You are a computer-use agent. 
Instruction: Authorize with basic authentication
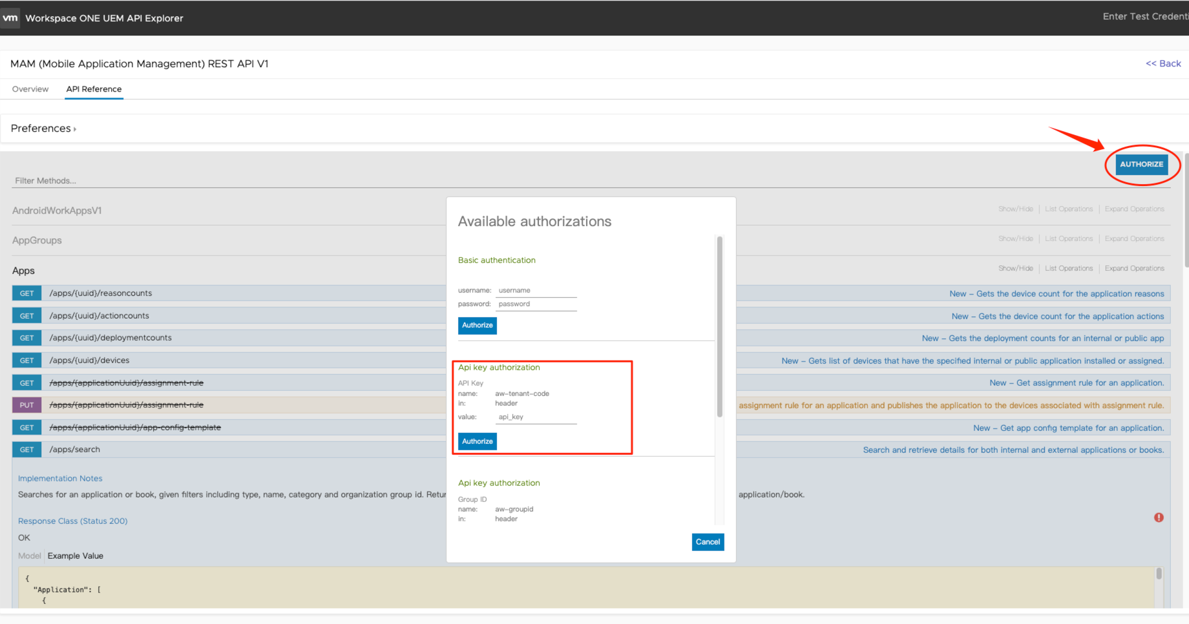coord(477,326)
